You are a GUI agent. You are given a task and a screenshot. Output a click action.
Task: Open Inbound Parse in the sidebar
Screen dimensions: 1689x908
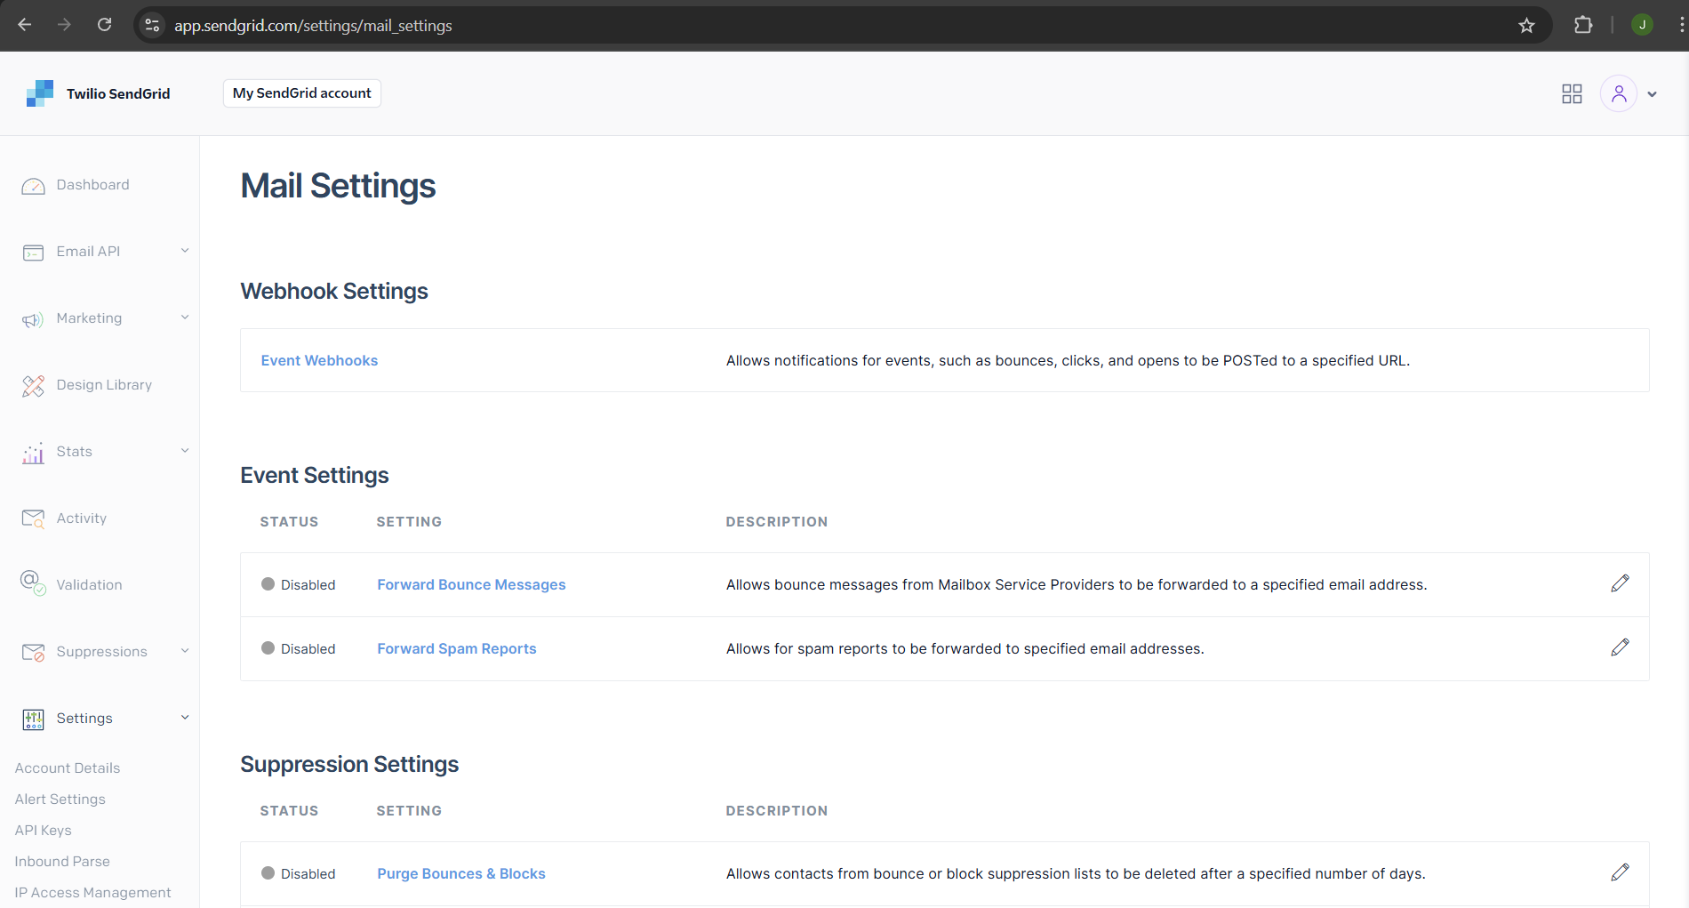(x=62, y=862)
